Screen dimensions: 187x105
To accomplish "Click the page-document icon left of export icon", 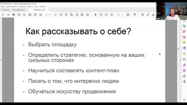I will [x=77, y=15].
